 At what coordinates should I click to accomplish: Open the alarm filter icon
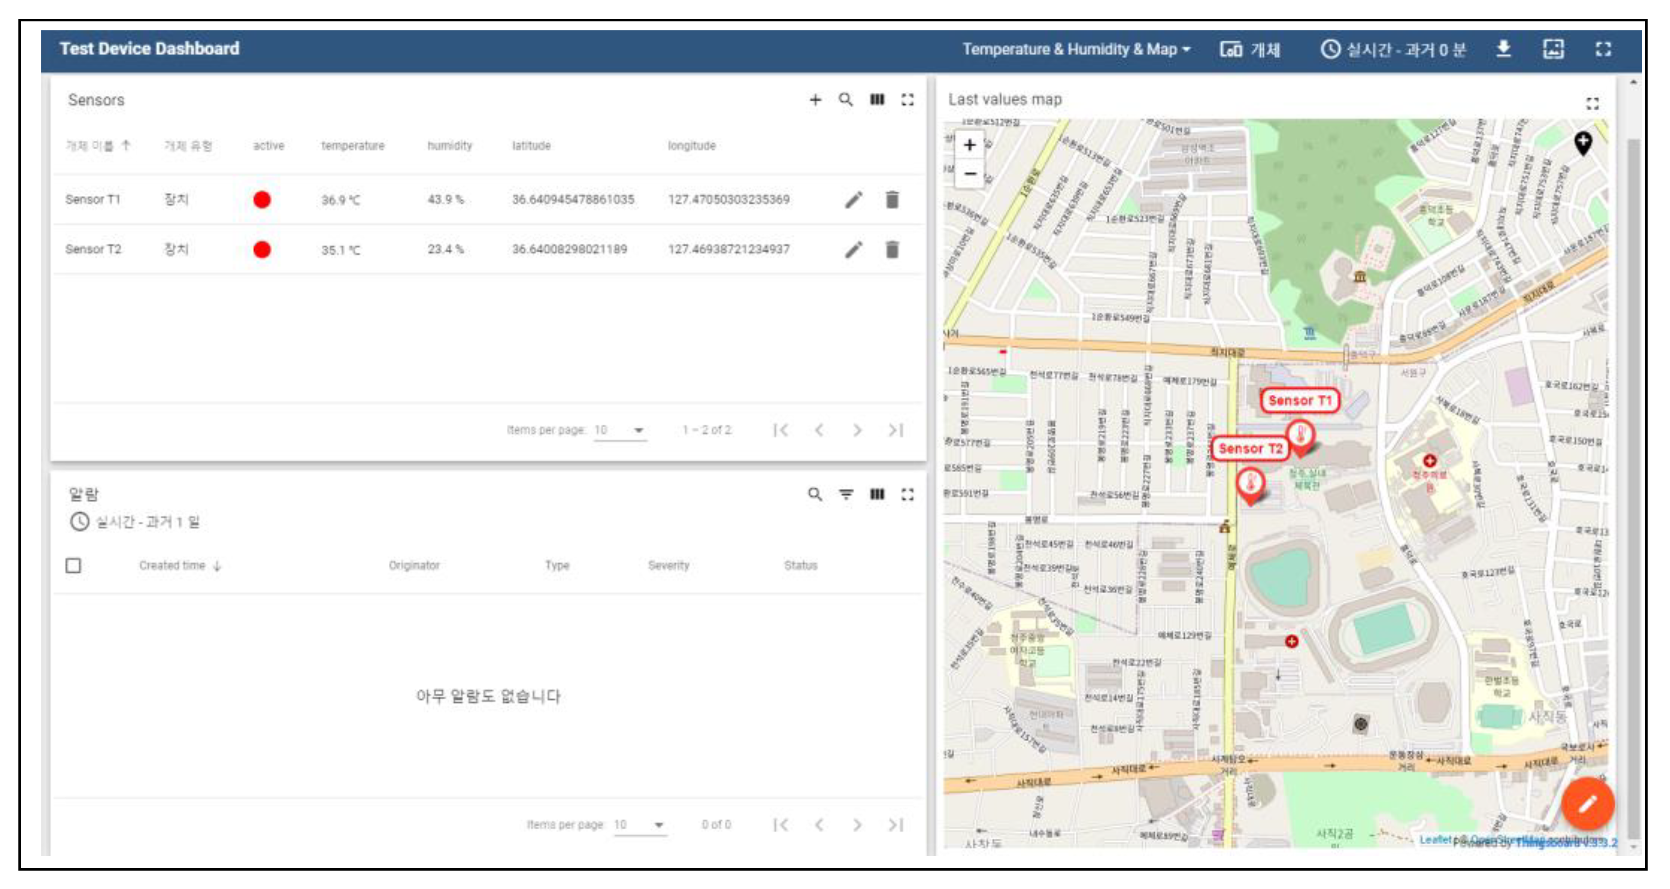846,494
